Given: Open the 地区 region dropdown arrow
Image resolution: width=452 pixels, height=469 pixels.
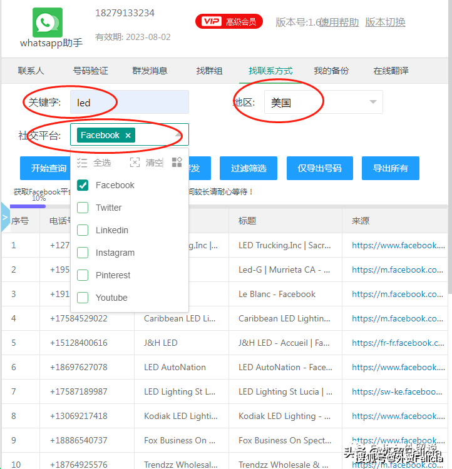Looking at the screenshot, I should coord(373,102).
